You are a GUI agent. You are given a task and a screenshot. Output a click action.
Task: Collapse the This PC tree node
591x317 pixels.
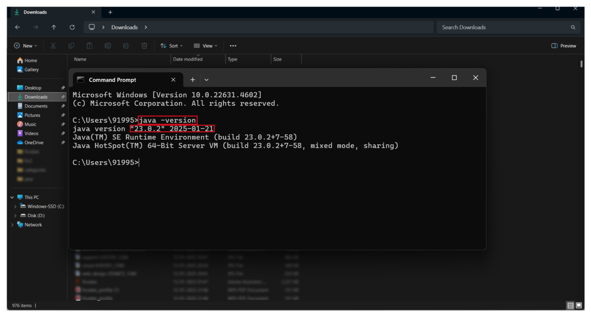coord(12,197)
